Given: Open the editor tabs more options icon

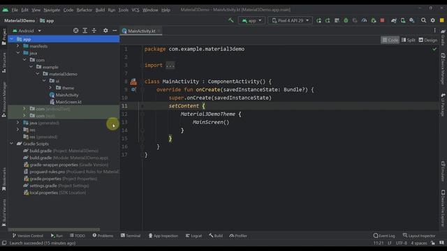Looking at the screenshot, I should click(x=434, y=31).
